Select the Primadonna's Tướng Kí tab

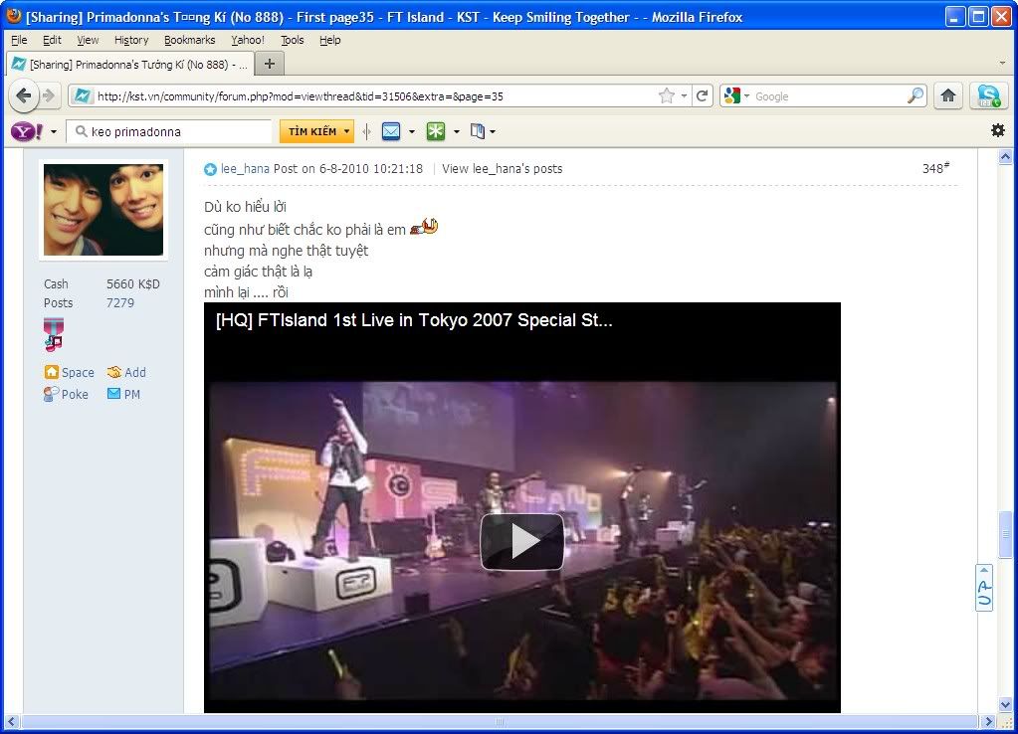(x=129, y=64)
